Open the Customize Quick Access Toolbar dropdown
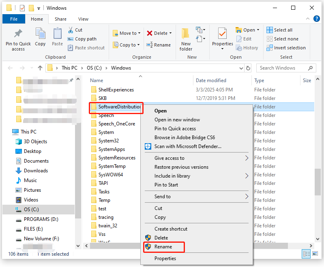Viewport: 324px width, 267px height. tap(39, 8)
